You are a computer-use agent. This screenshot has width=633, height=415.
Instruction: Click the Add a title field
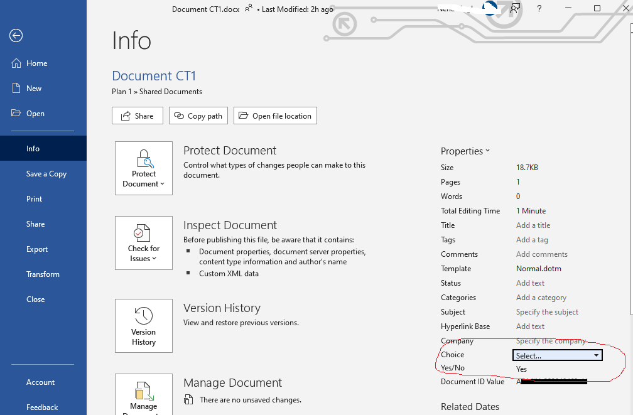tap(533, 225)
